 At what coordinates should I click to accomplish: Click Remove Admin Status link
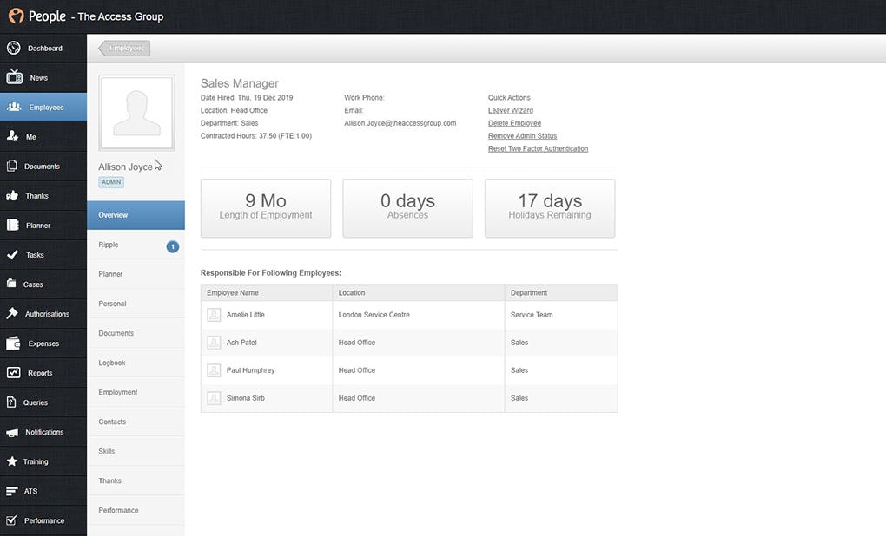[x=523, y=136]
